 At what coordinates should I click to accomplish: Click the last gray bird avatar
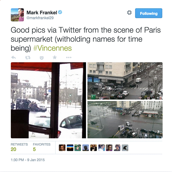point(125,148)
